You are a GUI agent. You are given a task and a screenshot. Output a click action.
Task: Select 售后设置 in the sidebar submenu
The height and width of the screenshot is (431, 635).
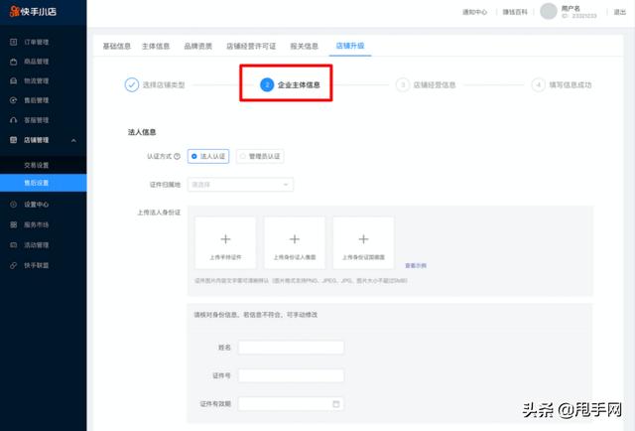(x=44, y=183)
